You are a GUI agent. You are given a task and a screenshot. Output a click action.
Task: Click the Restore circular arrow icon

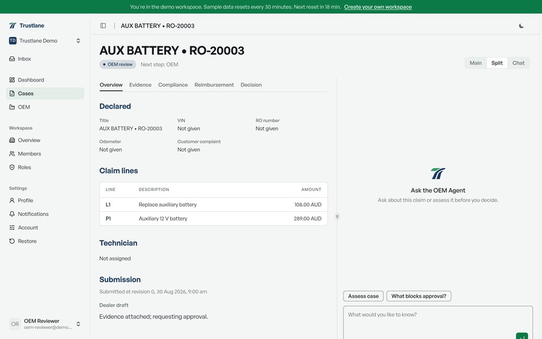pyautogui.click(x=12, y=241)
